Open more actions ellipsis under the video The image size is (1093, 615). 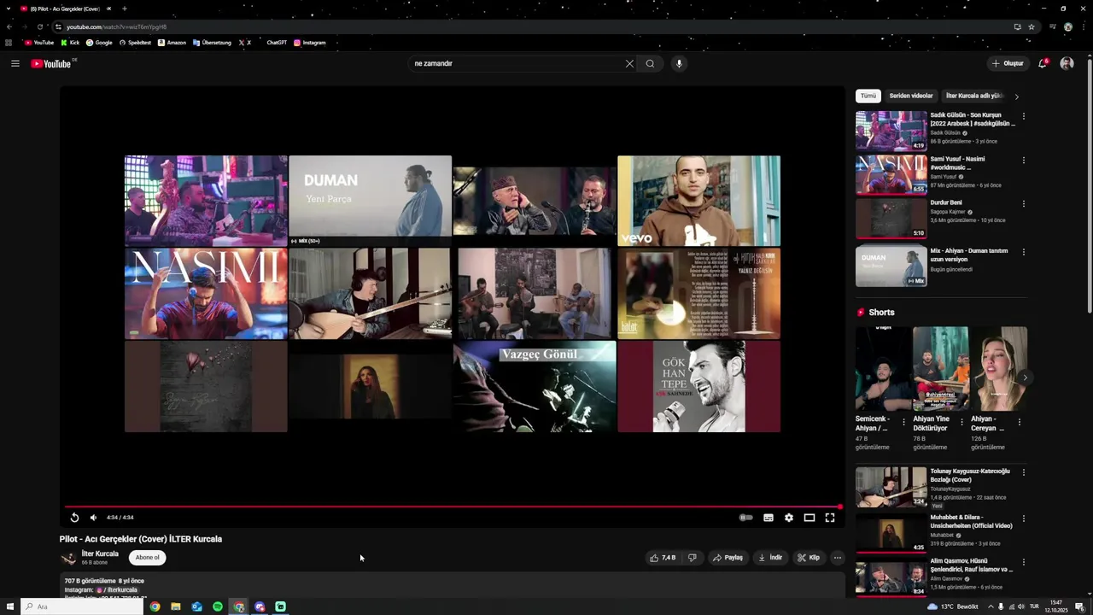(837, 558)
